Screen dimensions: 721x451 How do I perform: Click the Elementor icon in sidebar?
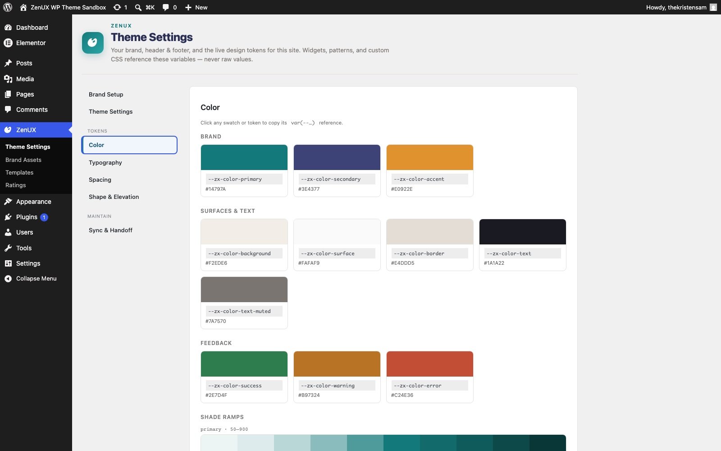coord(8,43)
